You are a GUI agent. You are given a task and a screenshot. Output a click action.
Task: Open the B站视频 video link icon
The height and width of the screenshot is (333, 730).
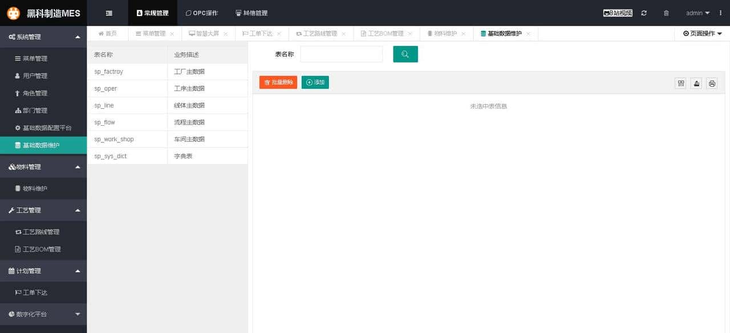coord(616,13)
